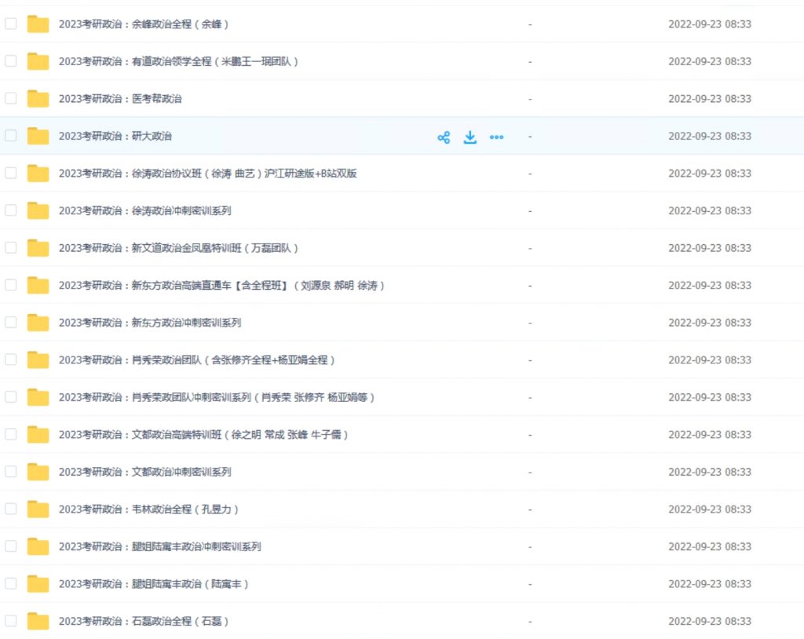This screenshot has width=804, height=639.
Task: Check the box for 腿姐陆寓丰政治（陆寓丰）
Action: click(x=11, y=583)
